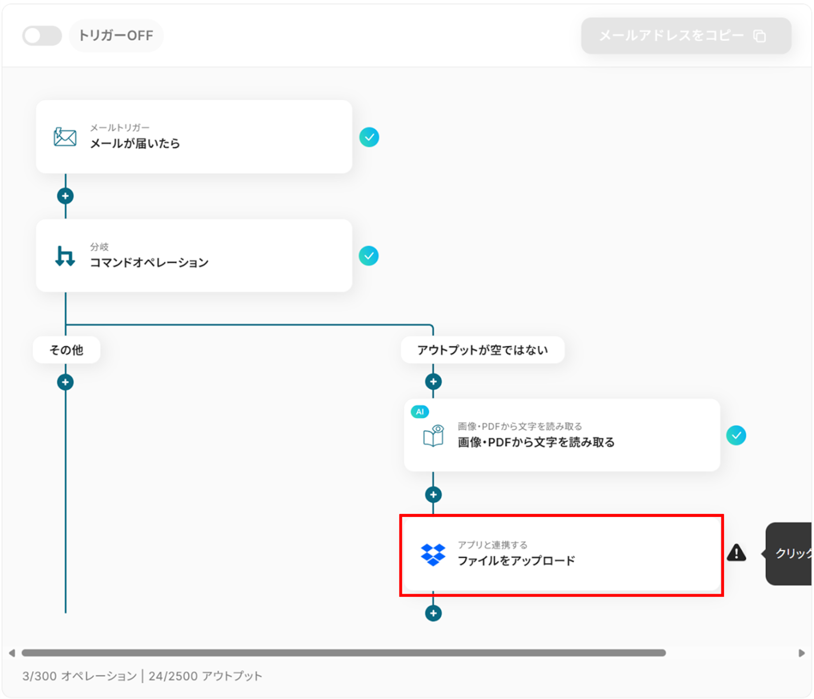Viewport: 814px width, 699px height.
Task: Click the AI badge on OCR card
Action: tap(420, 412)
